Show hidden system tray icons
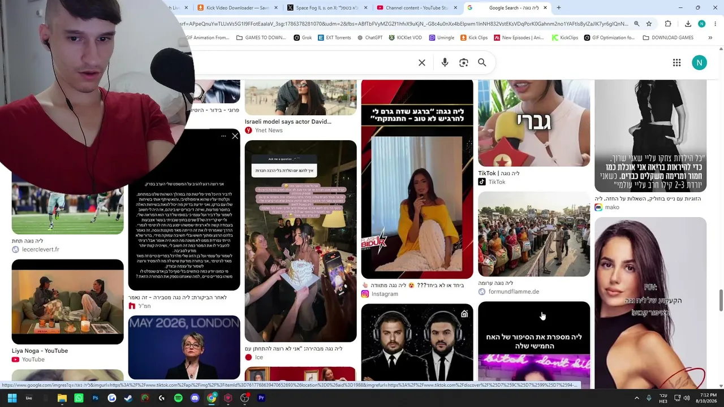724x407 pixels. point(636,398)
